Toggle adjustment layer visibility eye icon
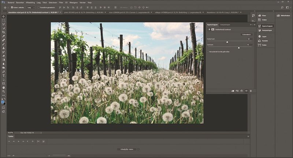Viewport: 293px width, 158px height. (246, 90)
